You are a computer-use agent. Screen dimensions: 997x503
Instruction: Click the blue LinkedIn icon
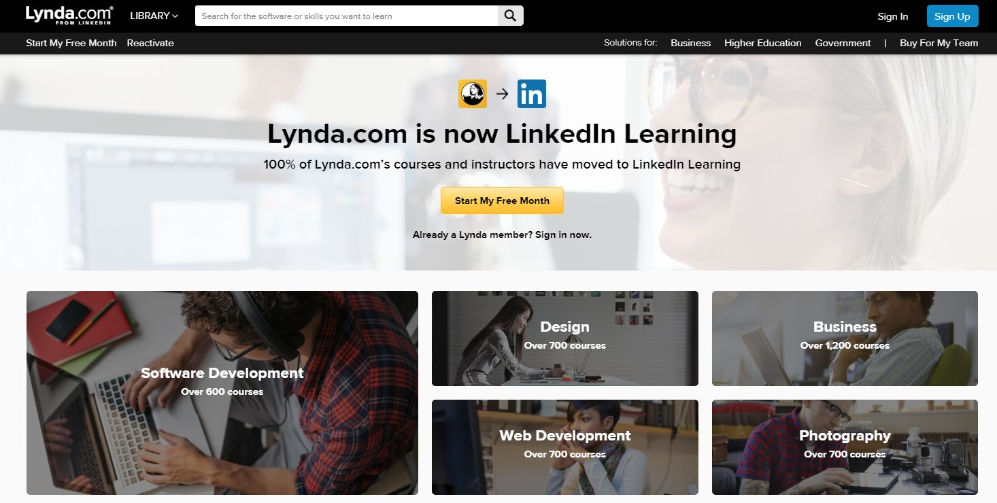(532, 94)
